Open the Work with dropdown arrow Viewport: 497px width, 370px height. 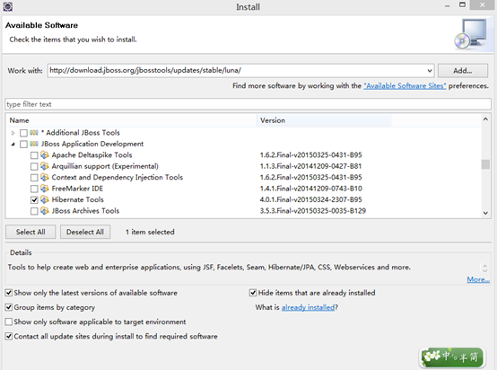click(x=430, y=70)
